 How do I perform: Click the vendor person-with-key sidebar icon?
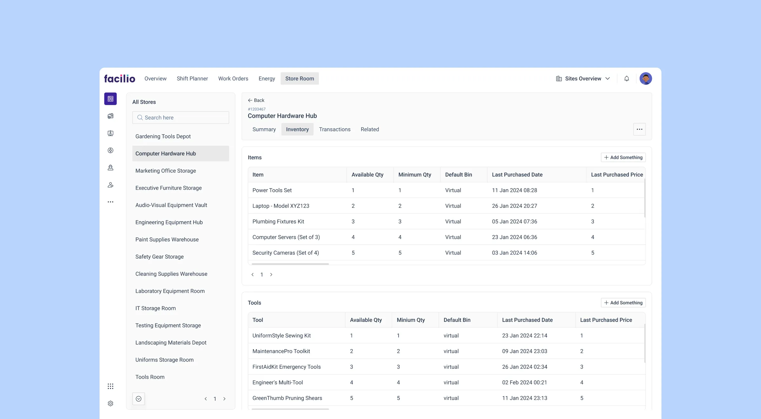110,185
